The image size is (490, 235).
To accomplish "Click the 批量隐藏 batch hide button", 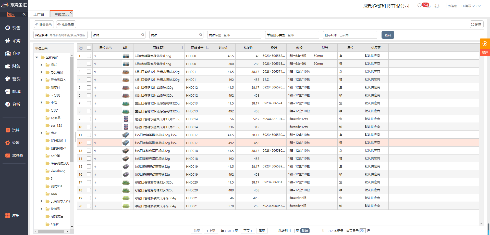I will [66, 24].
